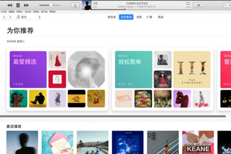Open the 最爱精选 playlist card
Image resolution: width=231 pixels, height=154 pixels.
click(x=28, y=69)
